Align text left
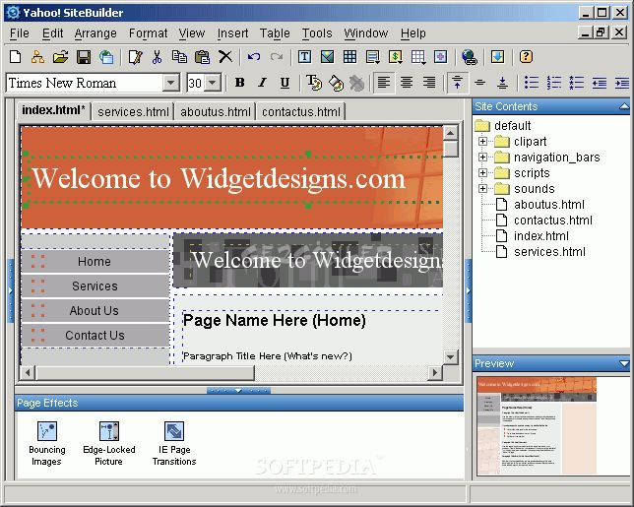The width and height of the screenshot is (634, 507). click(384, 83)
